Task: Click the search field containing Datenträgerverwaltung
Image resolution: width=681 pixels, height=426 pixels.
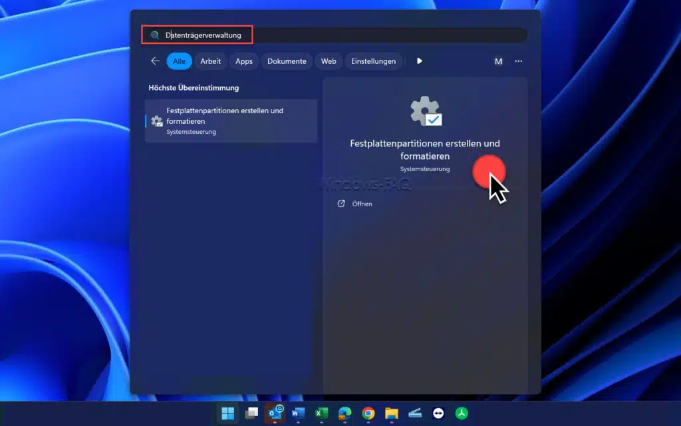Action: click(x=335, y=35)
